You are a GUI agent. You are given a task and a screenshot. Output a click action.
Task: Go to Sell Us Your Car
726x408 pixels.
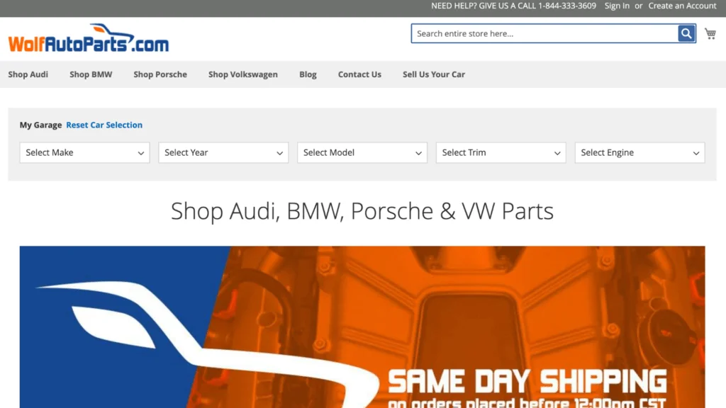pyautogui.click(x=434, y=74)
